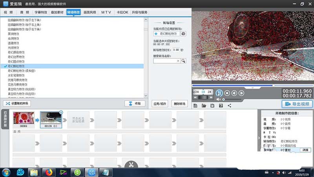
Task: Click the 删除转场 button
Action: tap(179, 104)
